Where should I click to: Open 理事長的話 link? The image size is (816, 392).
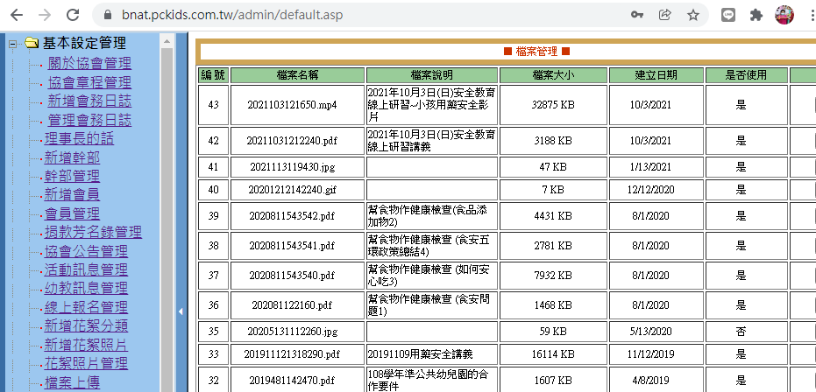[x=79, y=138]
